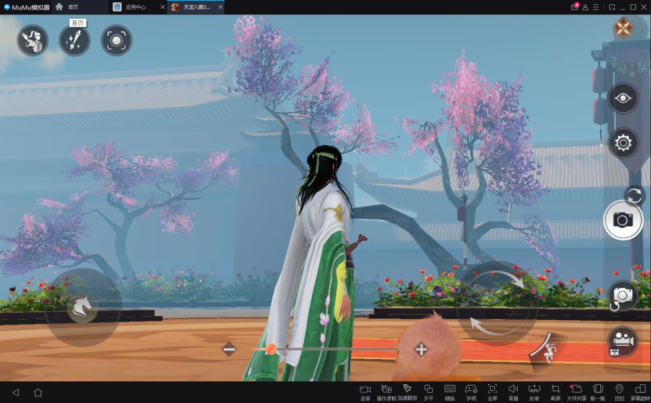Open the user account icon
The image size is (651, 403).
click(x=585, y=7)
